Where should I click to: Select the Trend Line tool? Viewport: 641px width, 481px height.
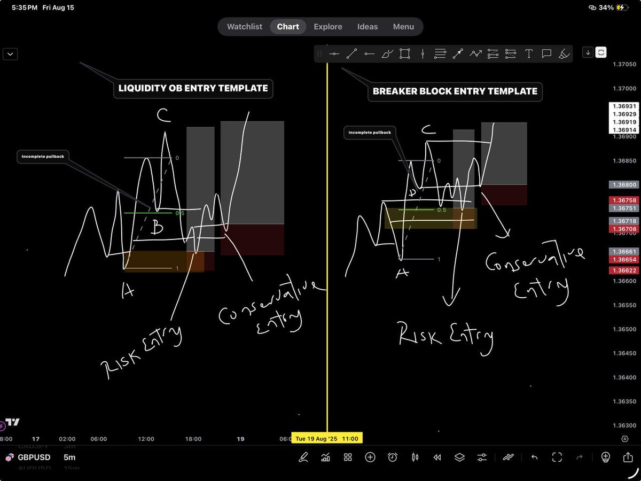point(352,53)
